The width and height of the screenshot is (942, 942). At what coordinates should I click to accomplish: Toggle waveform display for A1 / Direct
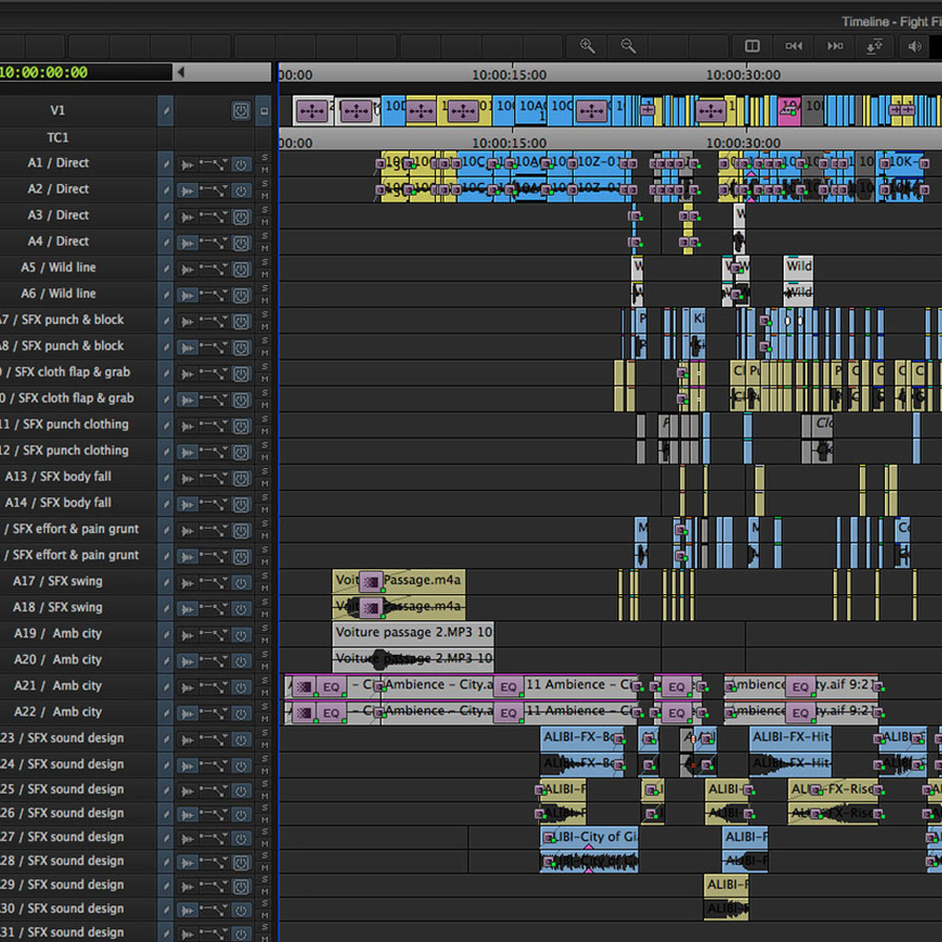click(188, 165)
